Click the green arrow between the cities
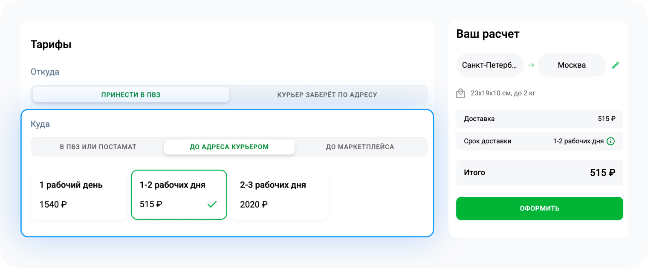The image size is (648, 268). click(531, 65)
